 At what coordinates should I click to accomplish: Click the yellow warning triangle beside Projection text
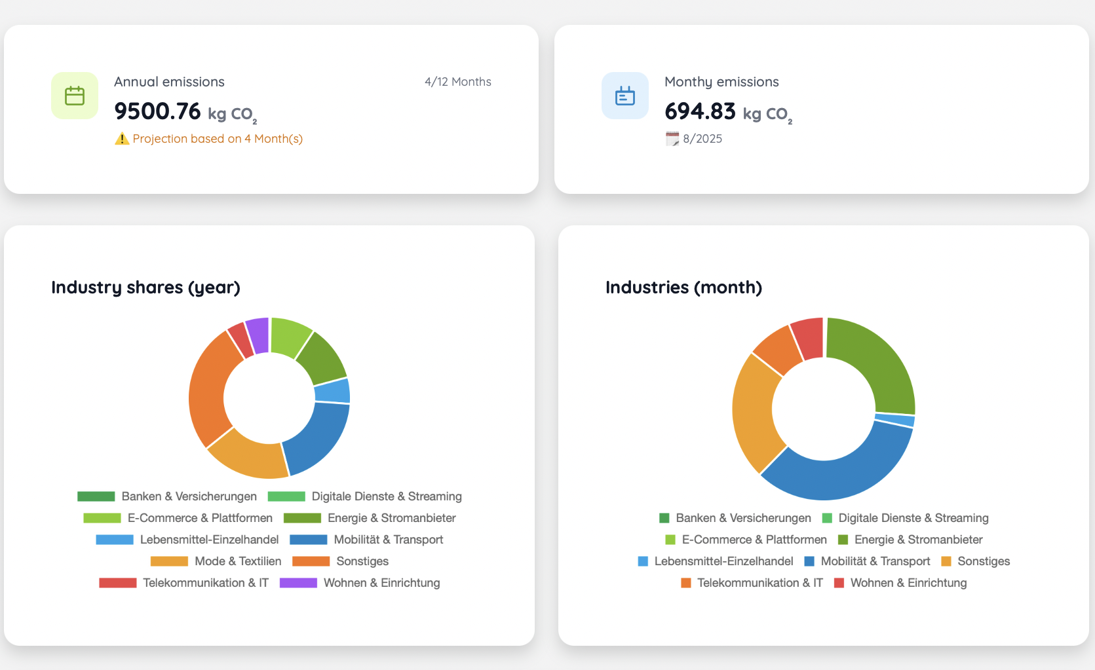[122, 139]
